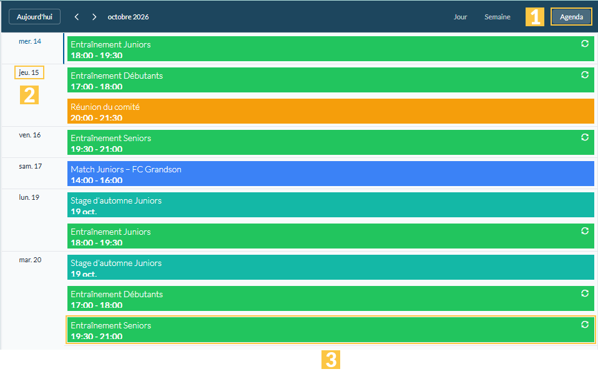598x374 pixels.
Task: Go to the next period with the right chevron
Action: [x=94, y=17]
